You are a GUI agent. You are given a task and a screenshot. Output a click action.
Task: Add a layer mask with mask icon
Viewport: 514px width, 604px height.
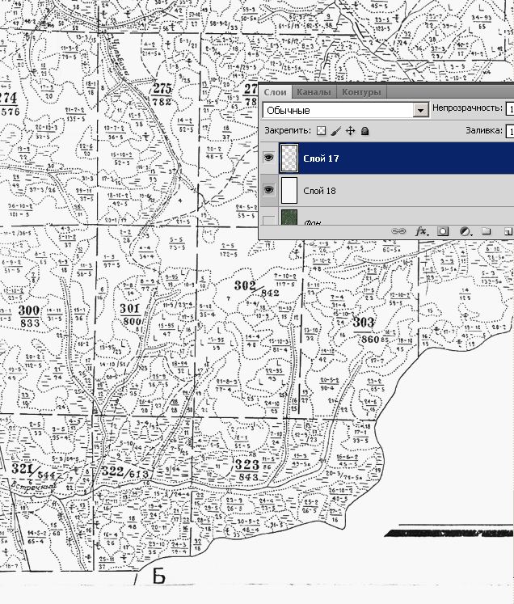tap(443, 231)
